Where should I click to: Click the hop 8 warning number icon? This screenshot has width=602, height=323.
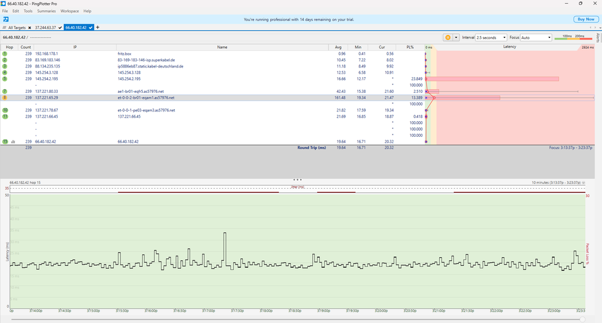tap(5, 97)
